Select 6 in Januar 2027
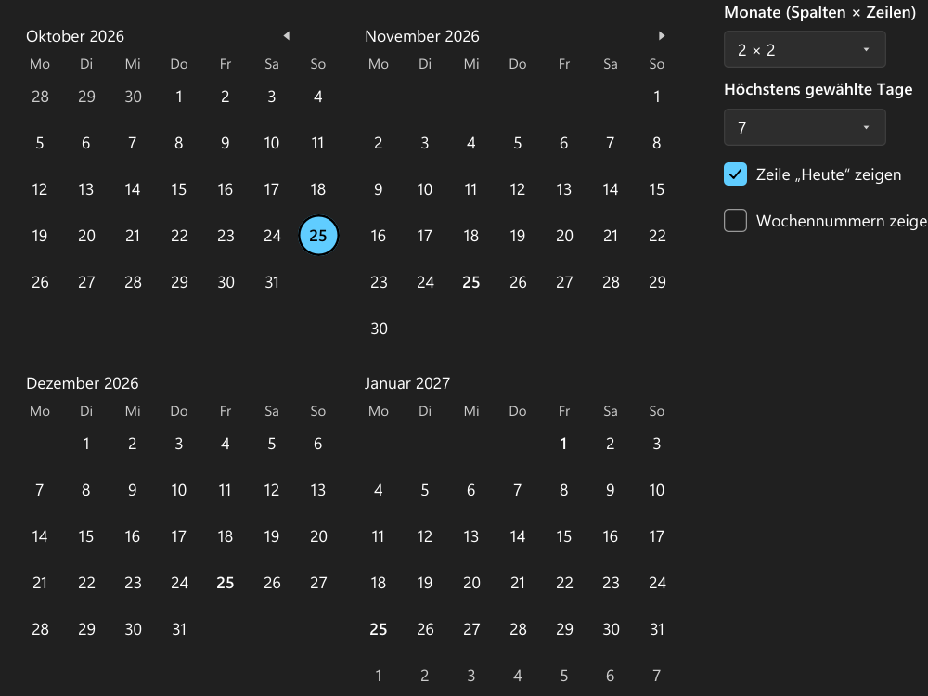The width and height of the screenshot is (928, 696). 471,490
